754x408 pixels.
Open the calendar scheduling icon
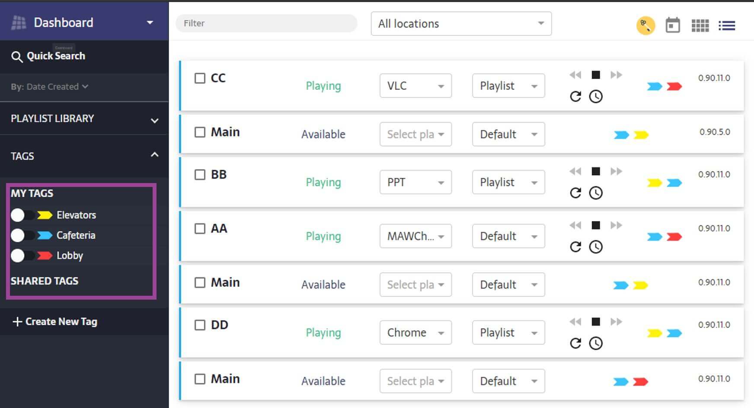[673, 25]
